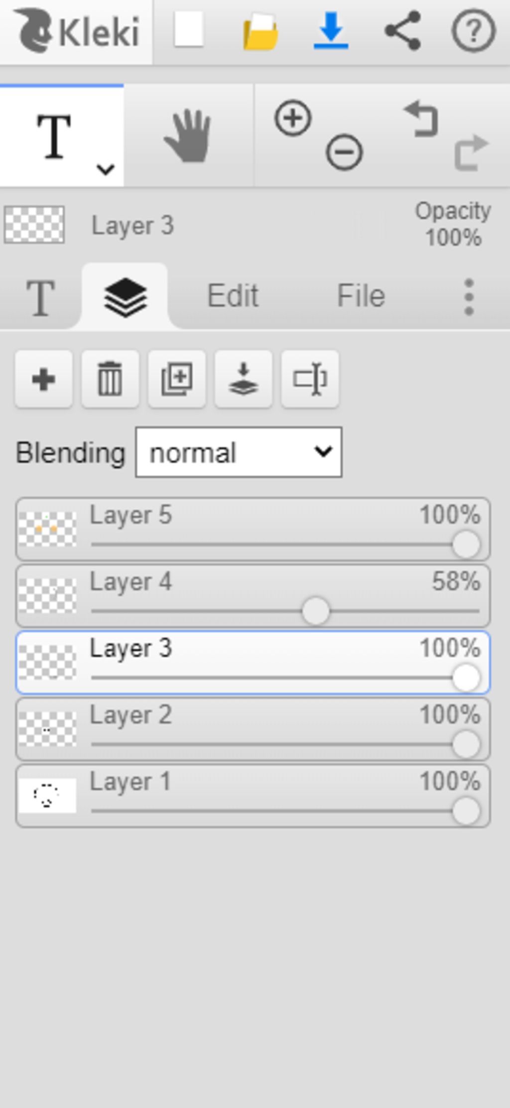
Task: Open the Blending mode dropdown
Action: (239, 452)
